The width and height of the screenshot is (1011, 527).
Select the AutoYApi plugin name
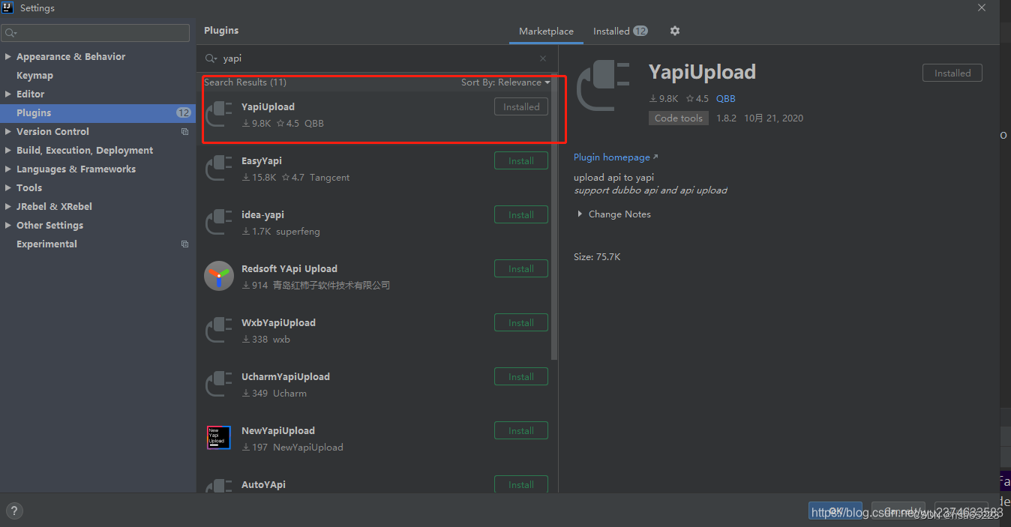[263, 485]
